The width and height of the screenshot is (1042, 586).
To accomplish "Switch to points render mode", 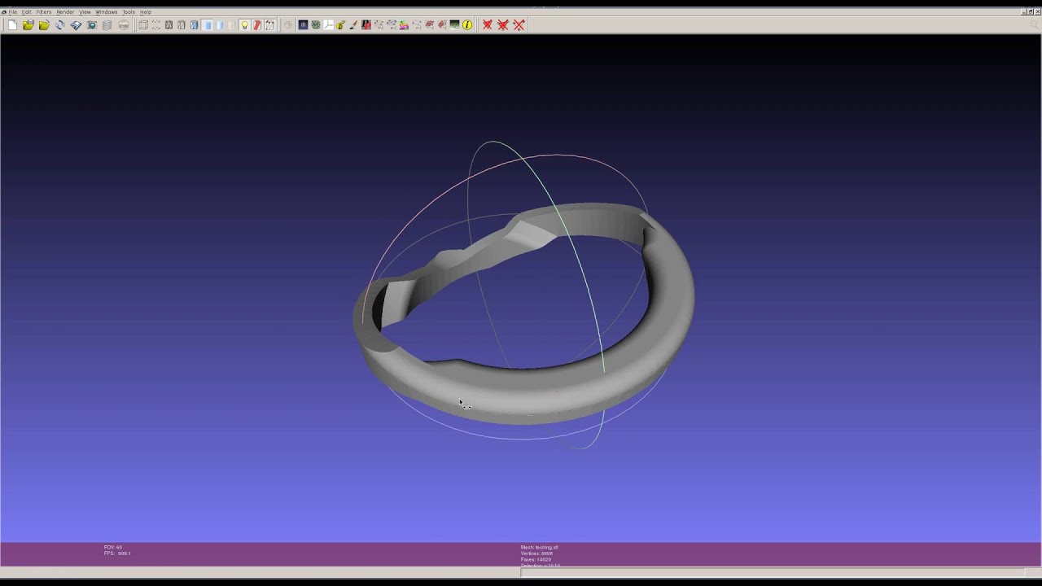I will tap(156, 25).
